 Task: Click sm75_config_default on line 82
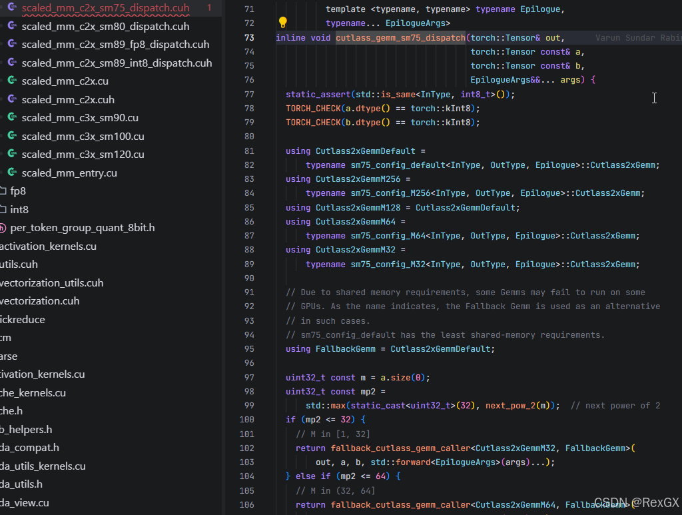398,165
